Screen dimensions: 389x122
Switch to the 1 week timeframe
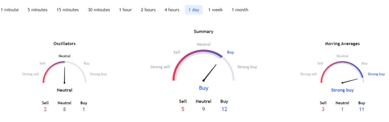tap(215, 10)
